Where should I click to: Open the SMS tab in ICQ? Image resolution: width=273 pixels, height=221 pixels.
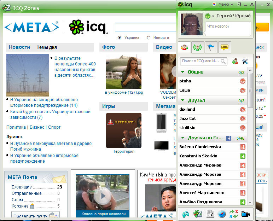pyautogui.click(x=225, y=47)
